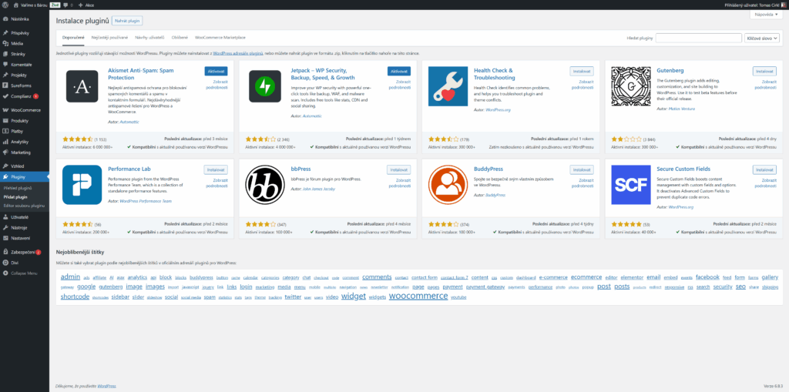This screenshot has height=392, width=789.
Task: Open author link John James Jacoby
Action: 318,189
